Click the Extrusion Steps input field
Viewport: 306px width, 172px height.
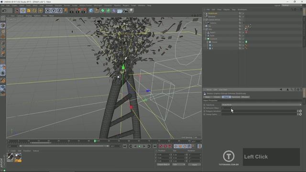227,108
